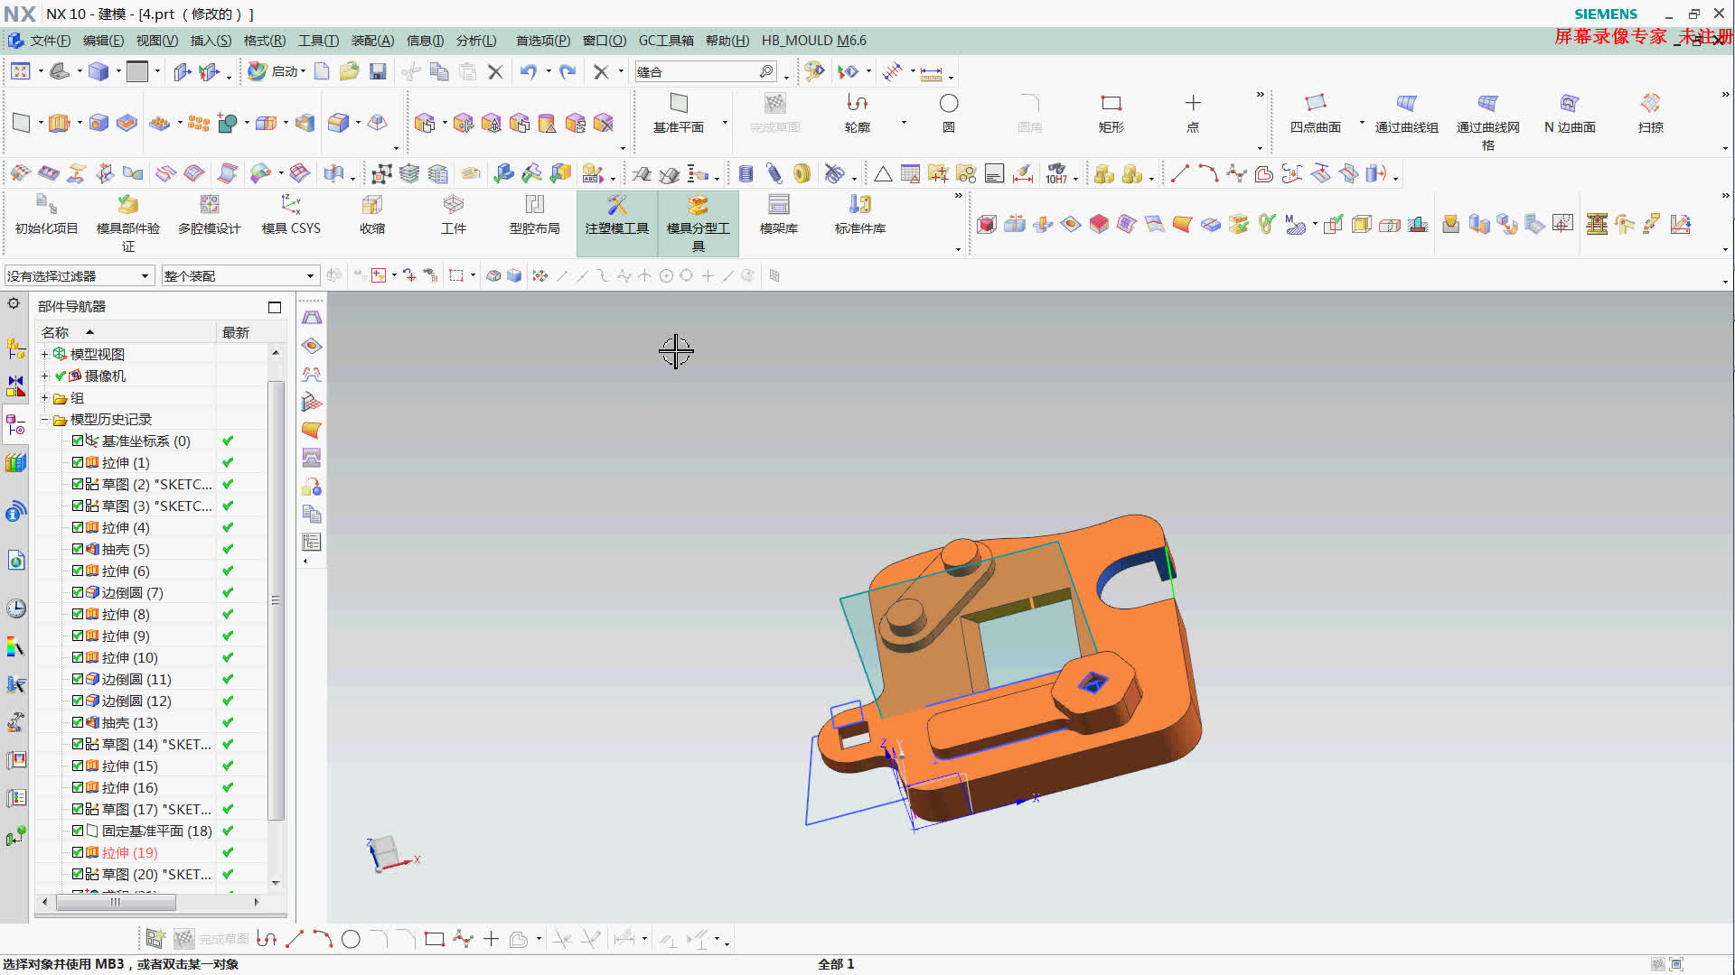The image size is (1735, 975).
Task: Uncheck the 拉伸 (1) feature checkbox
Action: (x=78, y=462)
